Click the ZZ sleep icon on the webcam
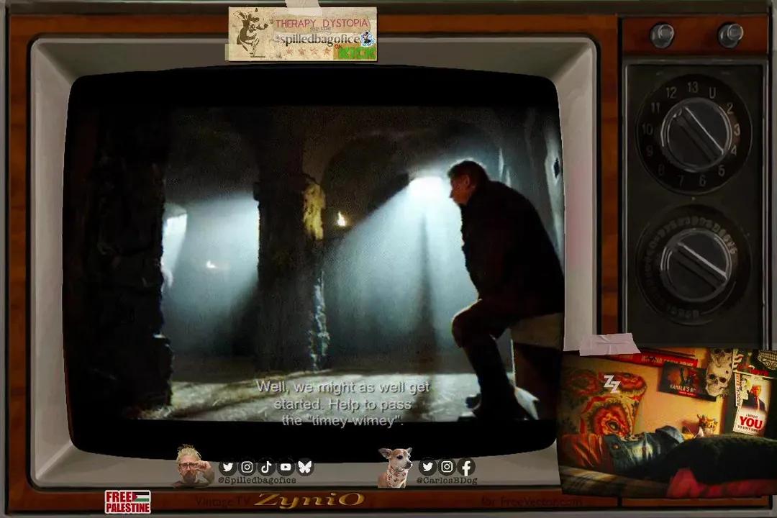Image resolution: width=777 pixels, height=518 pixels. click(x=612, y=383)
